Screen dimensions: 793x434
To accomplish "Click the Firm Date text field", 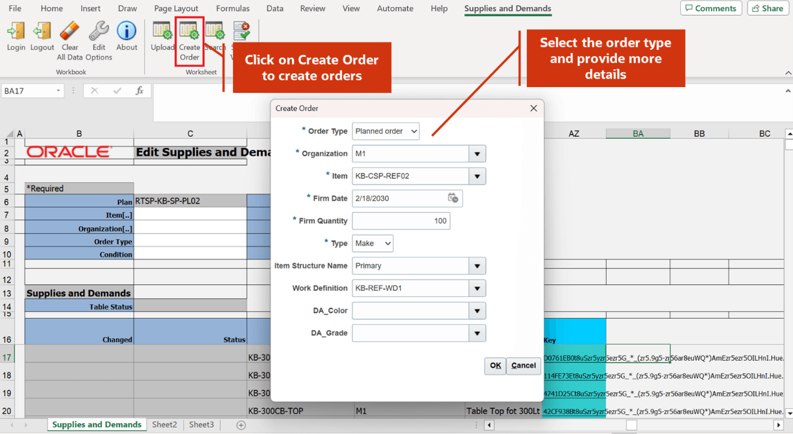I will tap(398, 198).
